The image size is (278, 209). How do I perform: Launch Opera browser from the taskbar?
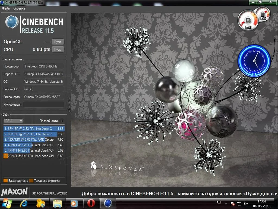tap(91, 203)
